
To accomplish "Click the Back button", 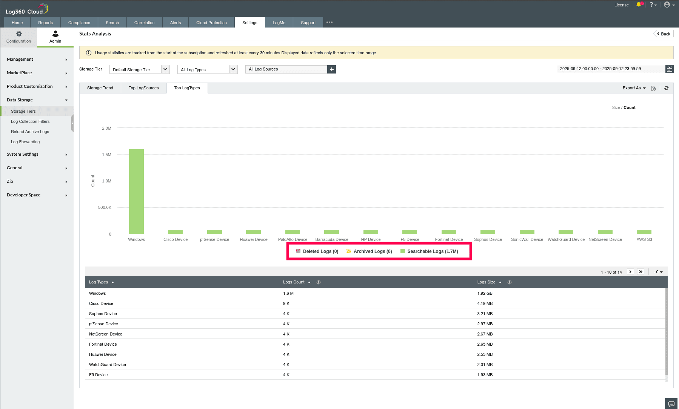I will tap(664, 34).
